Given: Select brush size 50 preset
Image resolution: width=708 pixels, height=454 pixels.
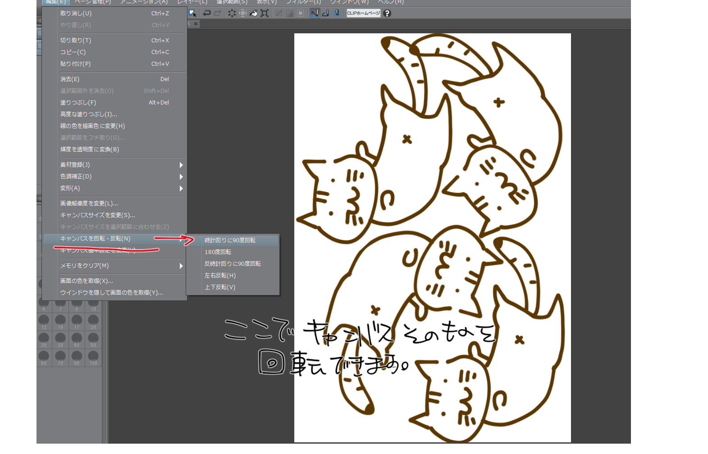Looking at the screenshot, I should coord(93,339).
